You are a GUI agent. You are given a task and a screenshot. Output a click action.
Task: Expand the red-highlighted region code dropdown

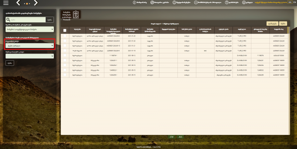[x=30, y=45]
